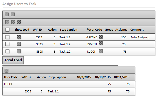156x96 pixels.
Task: Click the first icon in top toolbar
Action: (7, 15)
